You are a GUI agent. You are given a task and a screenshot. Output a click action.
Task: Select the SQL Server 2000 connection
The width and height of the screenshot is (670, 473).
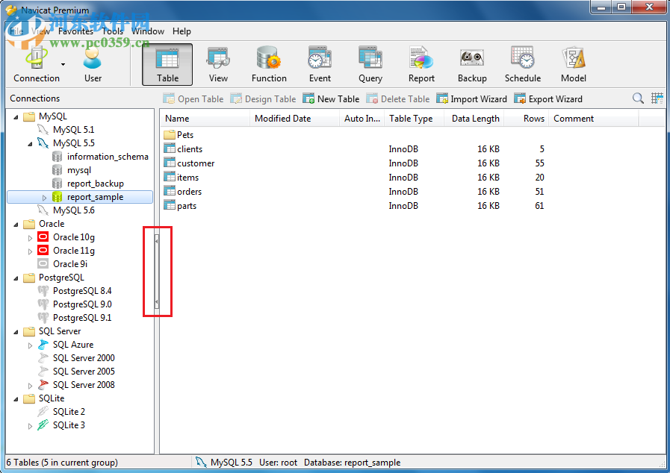(84, 358)
